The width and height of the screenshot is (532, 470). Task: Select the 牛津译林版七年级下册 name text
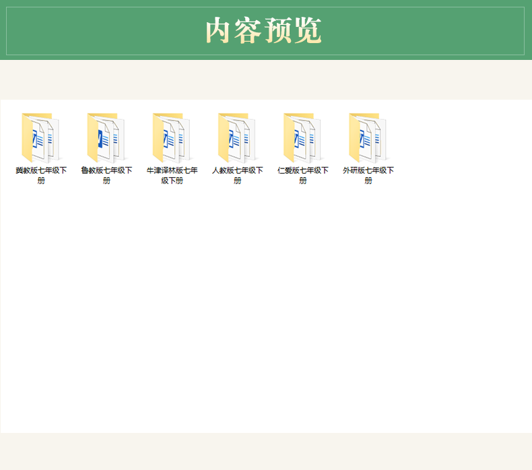click(x=172, y=175)
